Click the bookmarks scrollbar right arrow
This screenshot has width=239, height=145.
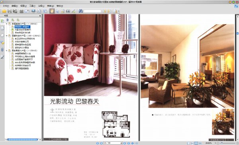point(40,139)
